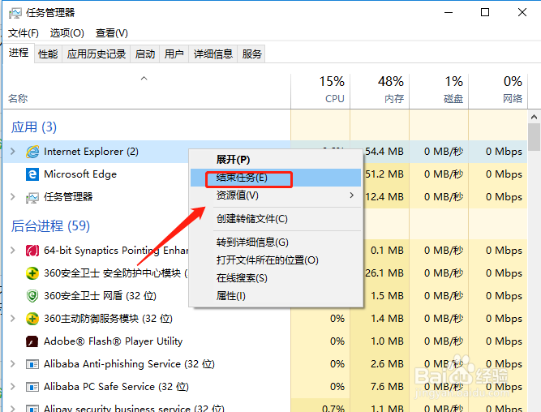Choose 转到详细信息(G) in the context menu
Image resolution: width=541 pixels, height=412 pixels.
click(x=276, y=242)
